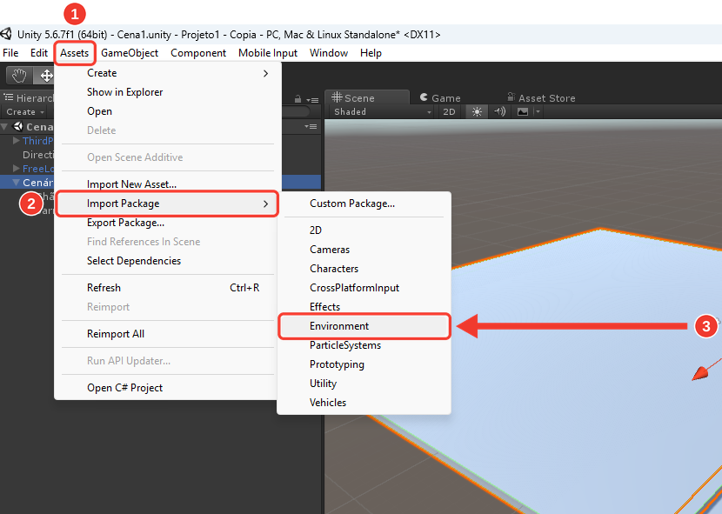Expand the Import Package submenu

tap(168, 204)
